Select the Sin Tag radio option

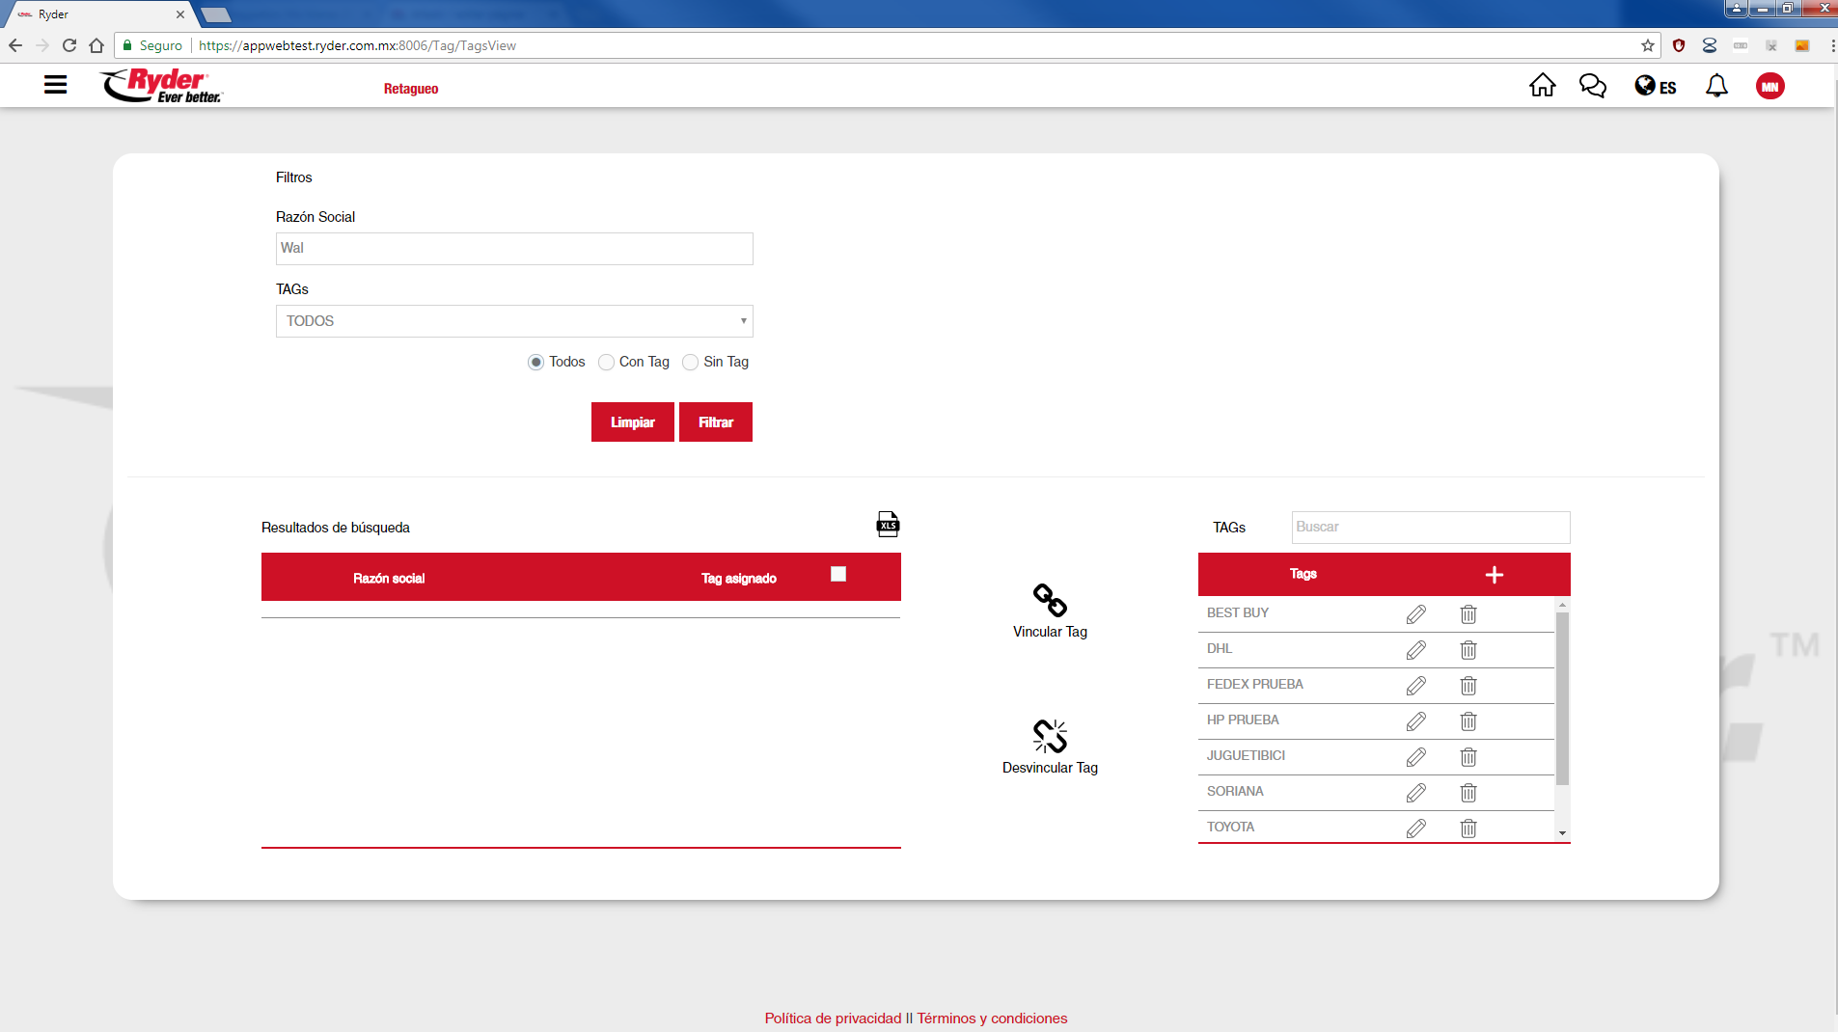pos(690,363)
